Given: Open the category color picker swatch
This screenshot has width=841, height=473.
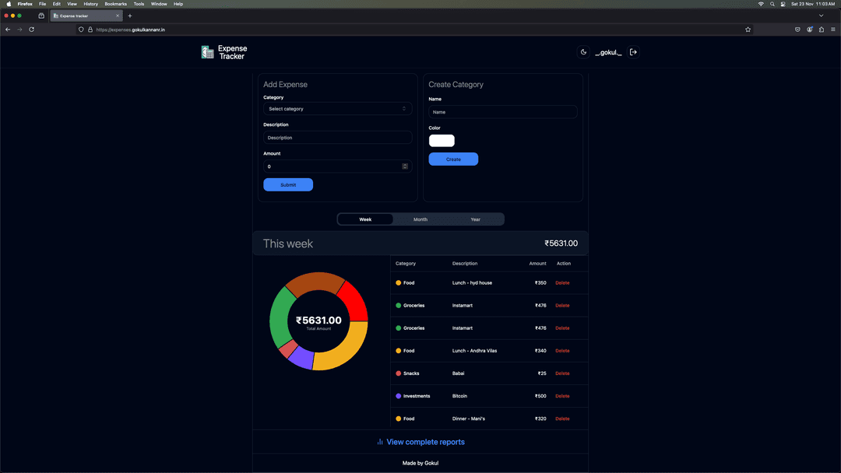Looking at the screenshot, I should [442, 141].
